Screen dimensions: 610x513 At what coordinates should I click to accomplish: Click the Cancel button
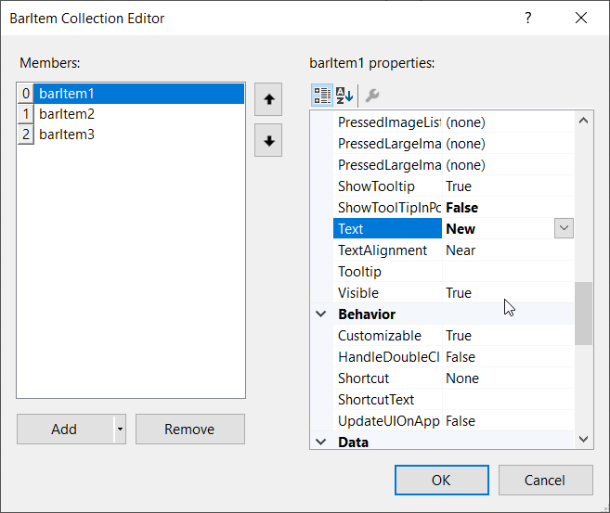tap(545, 480)
